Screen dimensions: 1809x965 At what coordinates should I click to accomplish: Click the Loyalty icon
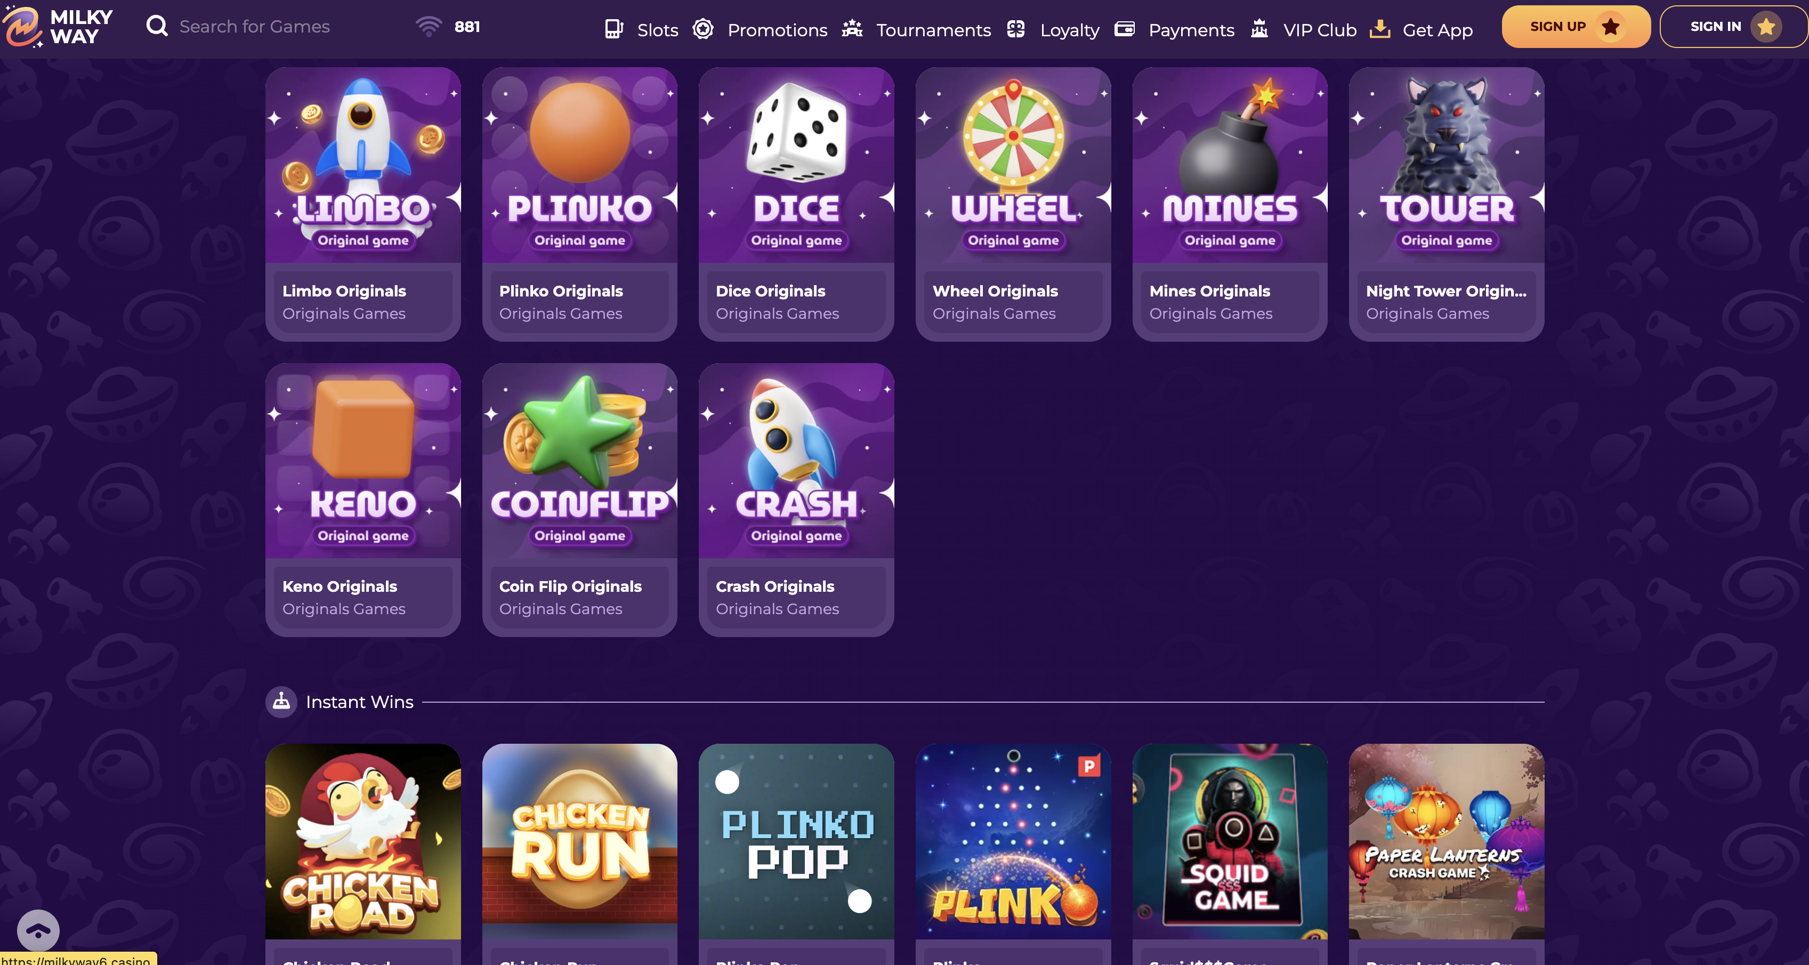point(1016,29)
